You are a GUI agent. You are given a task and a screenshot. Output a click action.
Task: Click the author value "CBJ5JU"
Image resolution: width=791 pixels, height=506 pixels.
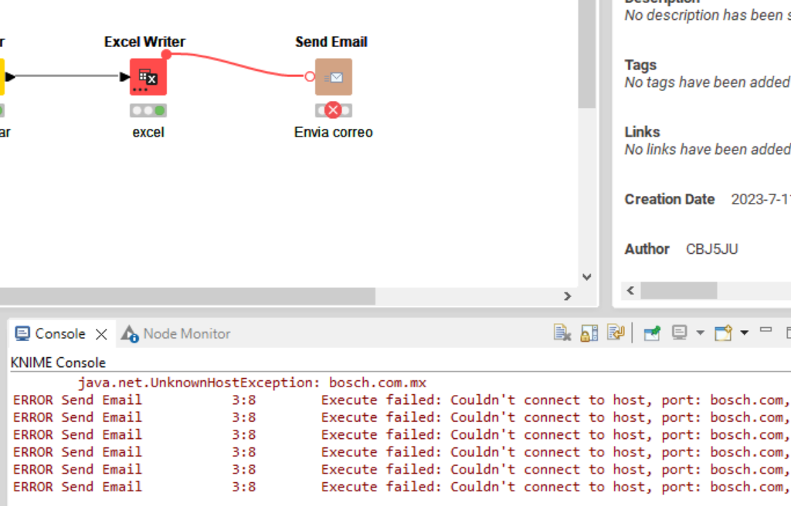point(711,249)
